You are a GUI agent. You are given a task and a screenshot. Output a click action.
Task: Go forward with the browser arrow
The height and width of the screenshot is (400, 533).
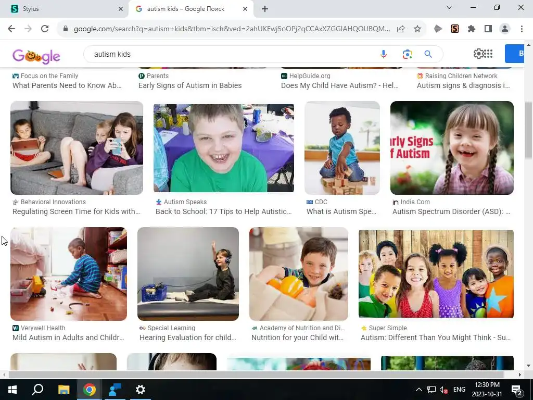28,29
